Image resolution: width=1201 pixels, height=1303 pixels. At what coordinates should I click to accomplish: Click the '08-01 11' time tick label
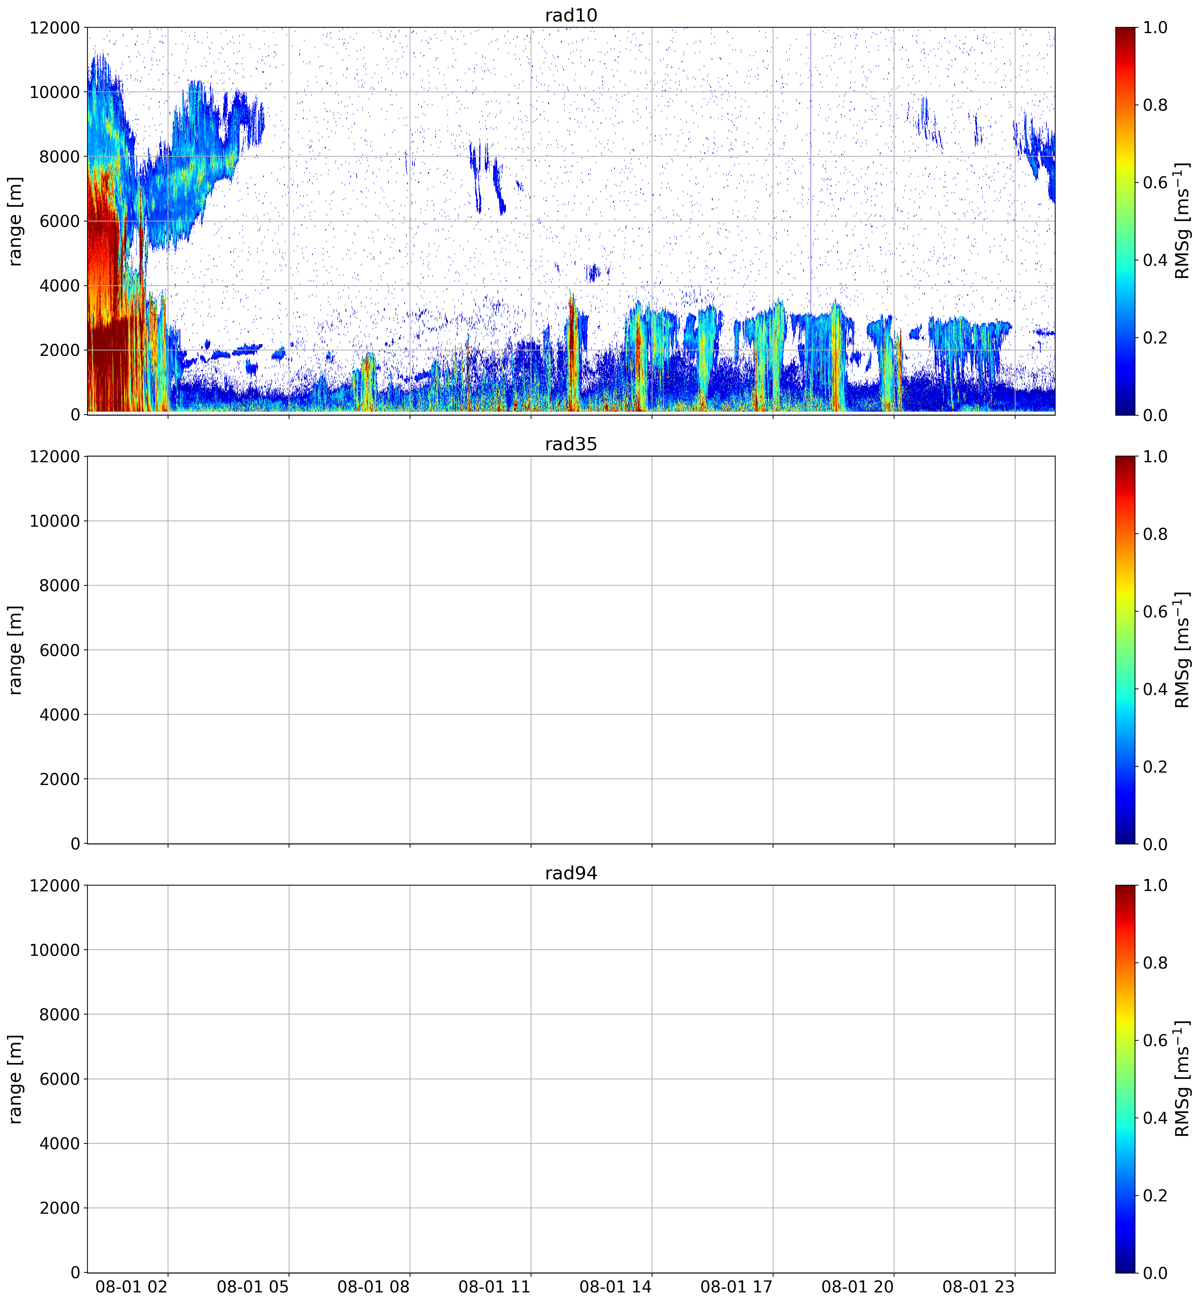[x=495, y=1287]
